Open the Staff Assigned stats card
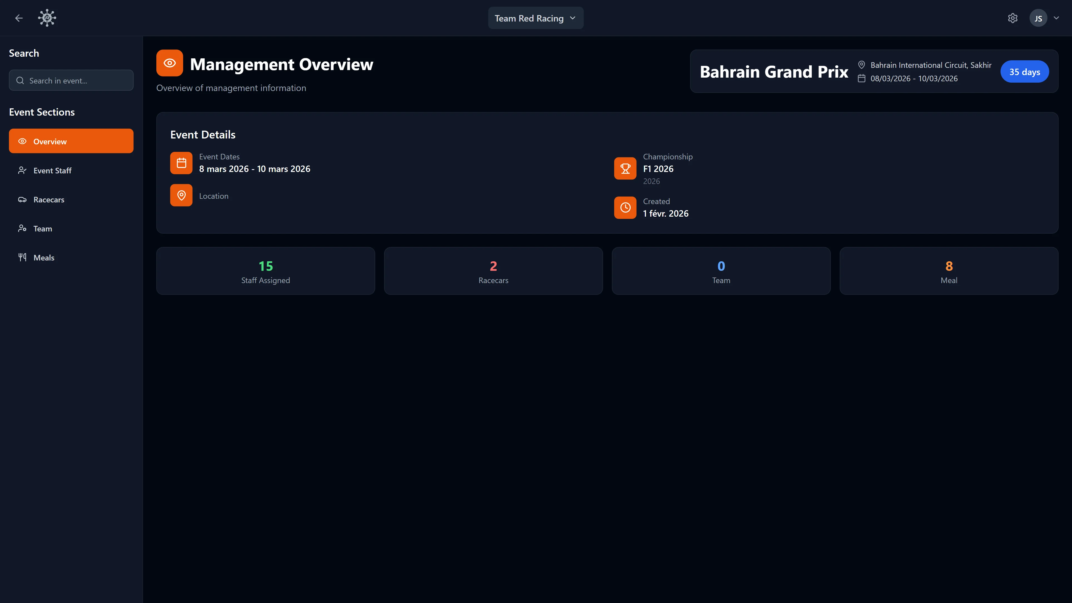Viewport: 1072px width, 603px height. (x=265, y=271)
